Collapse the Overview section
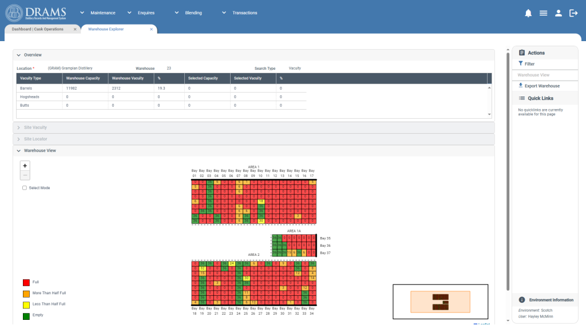The width and height of the screenshot is (586, 329). pos(19,55)
